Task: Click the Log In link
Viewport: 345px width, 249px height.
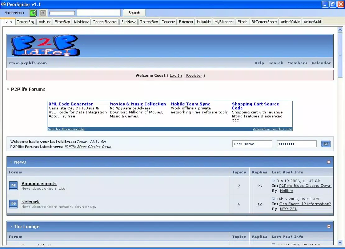Action: 176,75
